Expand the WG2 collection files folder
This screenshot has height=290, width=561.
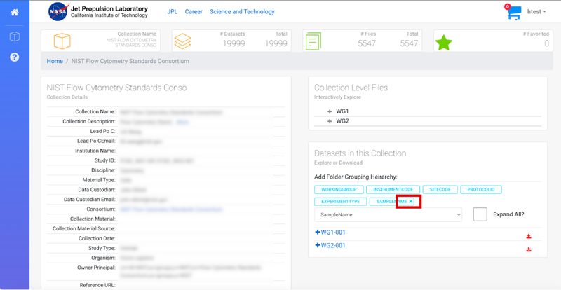pyautogui.click(x=330, y=121)
